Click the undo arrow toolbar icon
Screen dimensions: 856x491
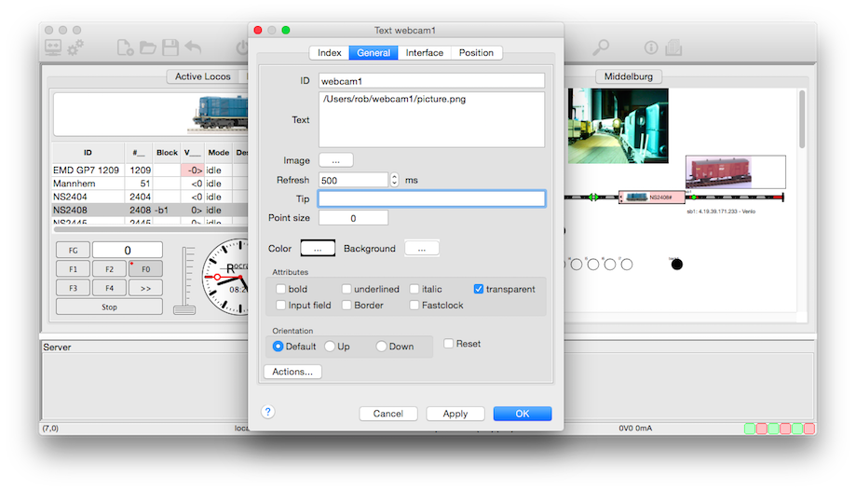click(x=193, y=48)
